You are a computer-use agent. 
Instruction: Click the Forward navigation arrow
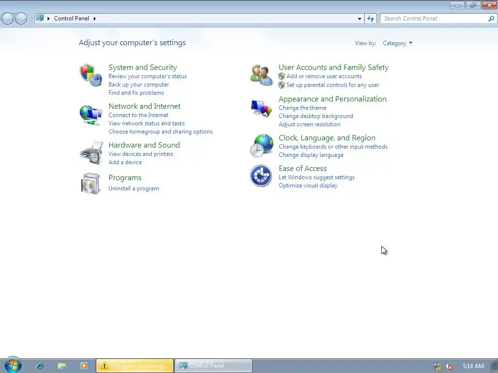pyautogui.click(x=21, y=19)
